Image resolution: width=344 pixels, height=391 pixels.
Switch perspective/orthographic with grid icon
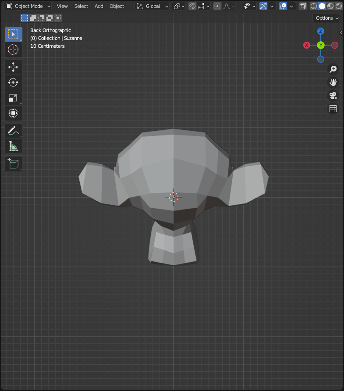(333, 109)
